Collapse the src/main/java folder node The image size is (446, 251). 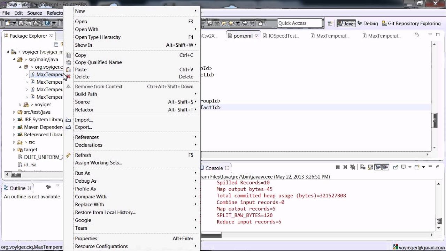point(14,60)
